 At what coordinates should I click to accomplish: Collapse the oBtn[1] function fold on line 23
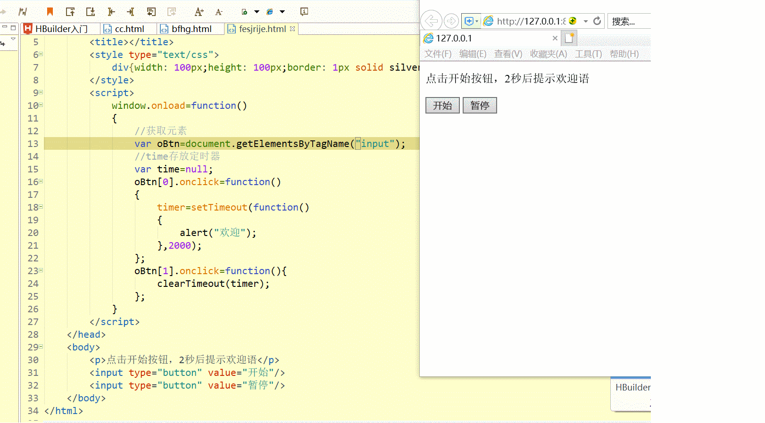click(41, 270)
